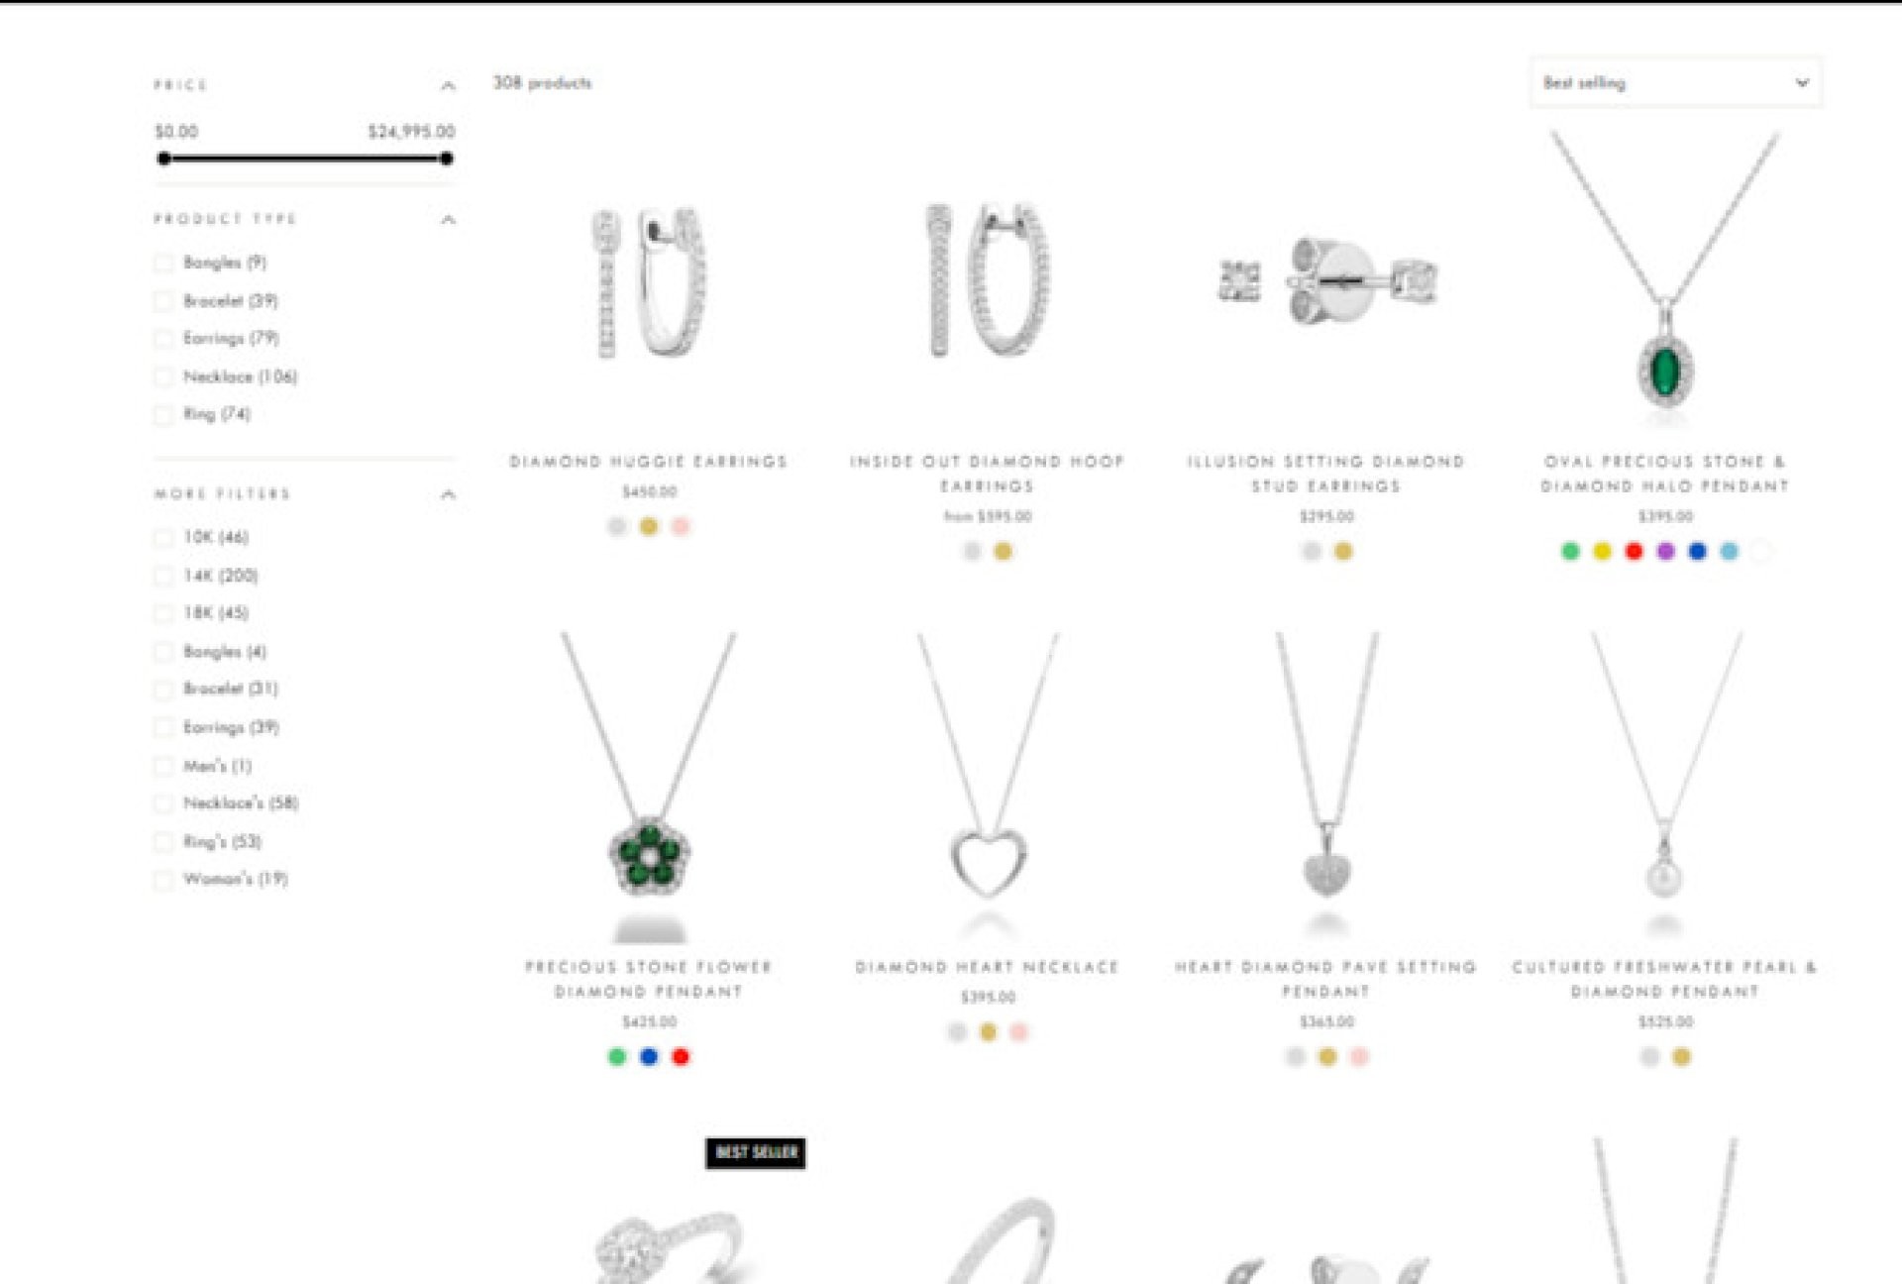Check the Ring (74) filter checkbox

tap(164, 414)
